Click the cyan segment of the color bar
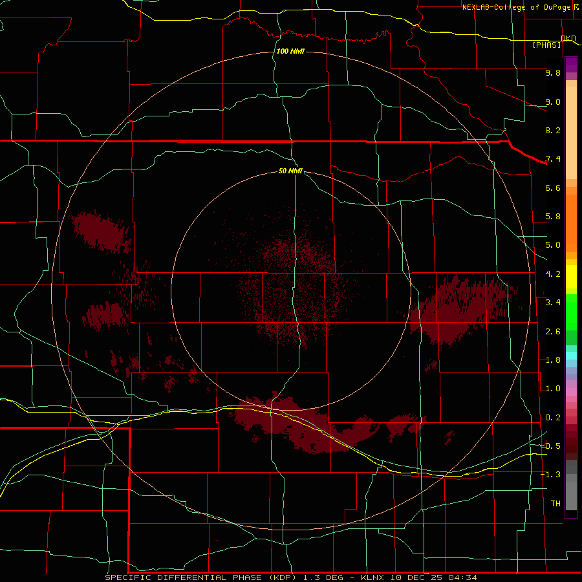This screenshot has width=582, height=582. click(571, 356)
